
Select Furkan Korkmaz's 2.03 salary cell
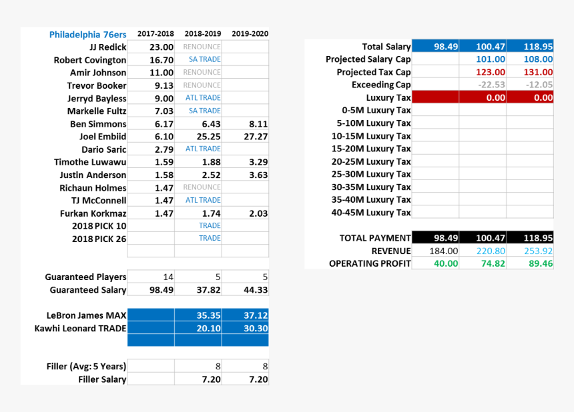coord(245,213)
